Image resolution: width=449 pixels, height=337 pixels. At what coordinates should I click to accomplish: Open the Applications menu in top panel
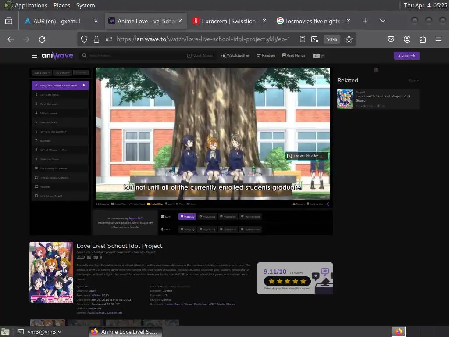[x=31, y=5]
